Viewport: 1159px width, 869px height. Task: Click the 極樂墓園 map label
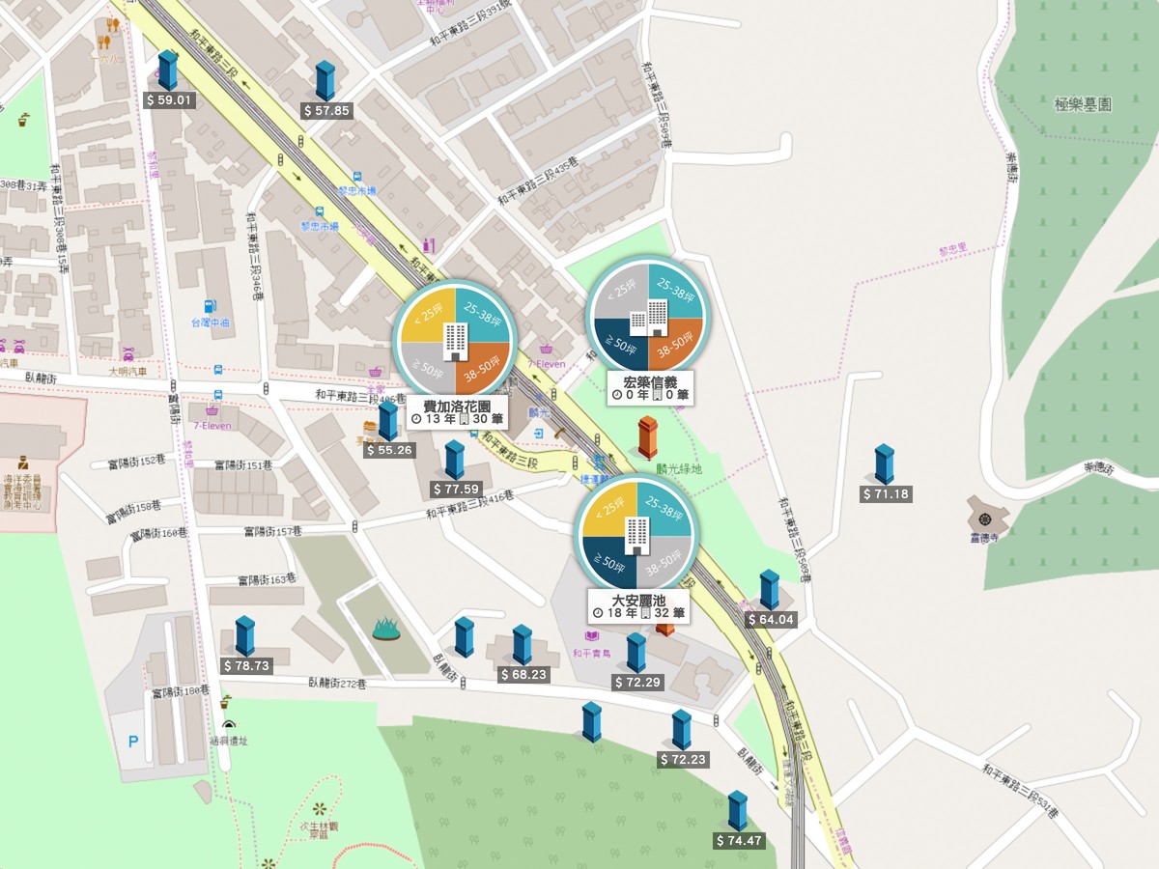pos(1084,103)
